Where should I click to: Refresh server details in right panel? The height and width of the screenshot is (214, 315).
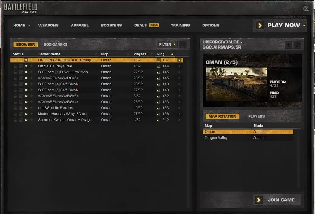[297, 45]
